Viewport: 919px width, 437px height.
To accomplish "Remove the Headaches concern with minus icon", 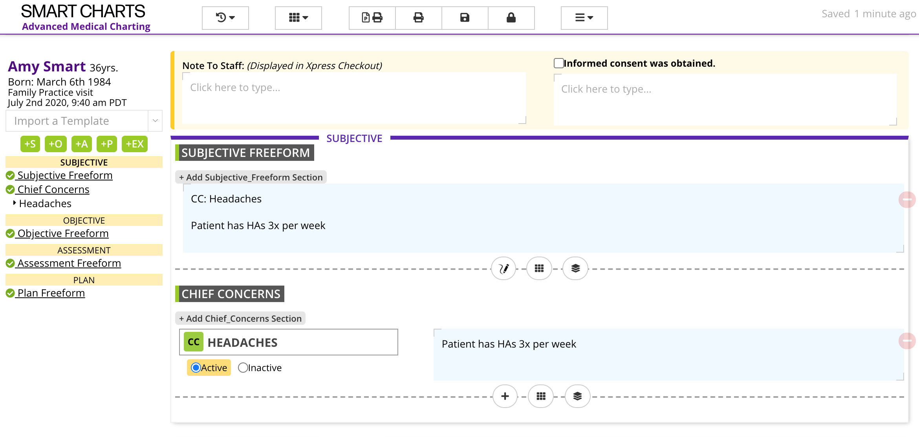I will [x=907, y=341].
